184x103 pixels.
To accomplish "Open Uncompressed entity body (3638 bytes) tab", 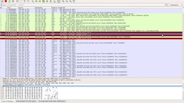I will [x=52, y=101].
